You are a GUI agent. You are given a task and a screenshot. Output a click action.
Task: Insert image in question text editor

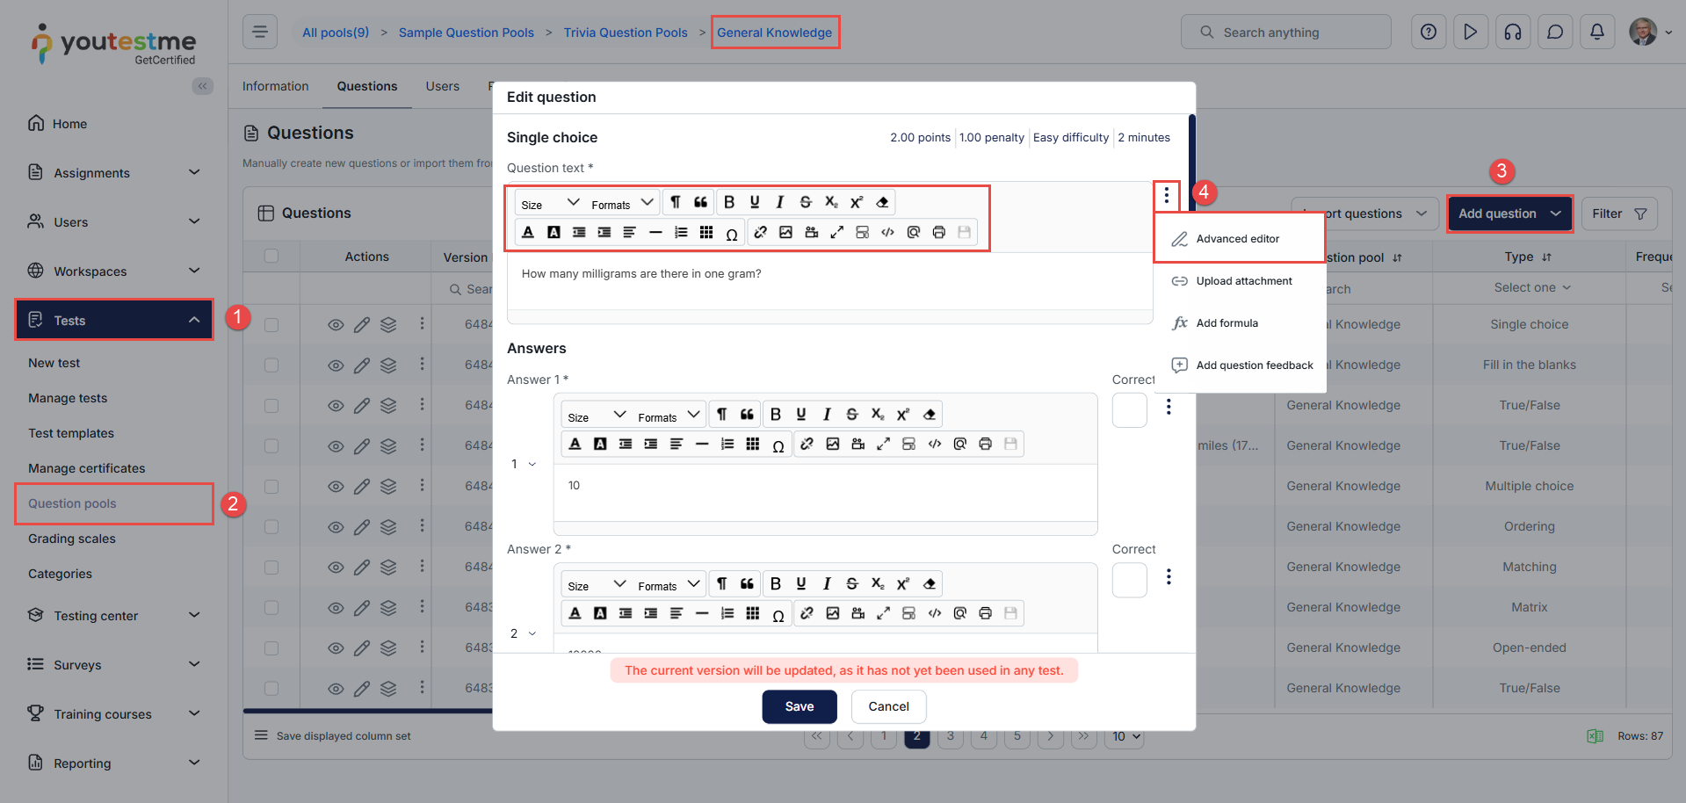click(785, 233)
